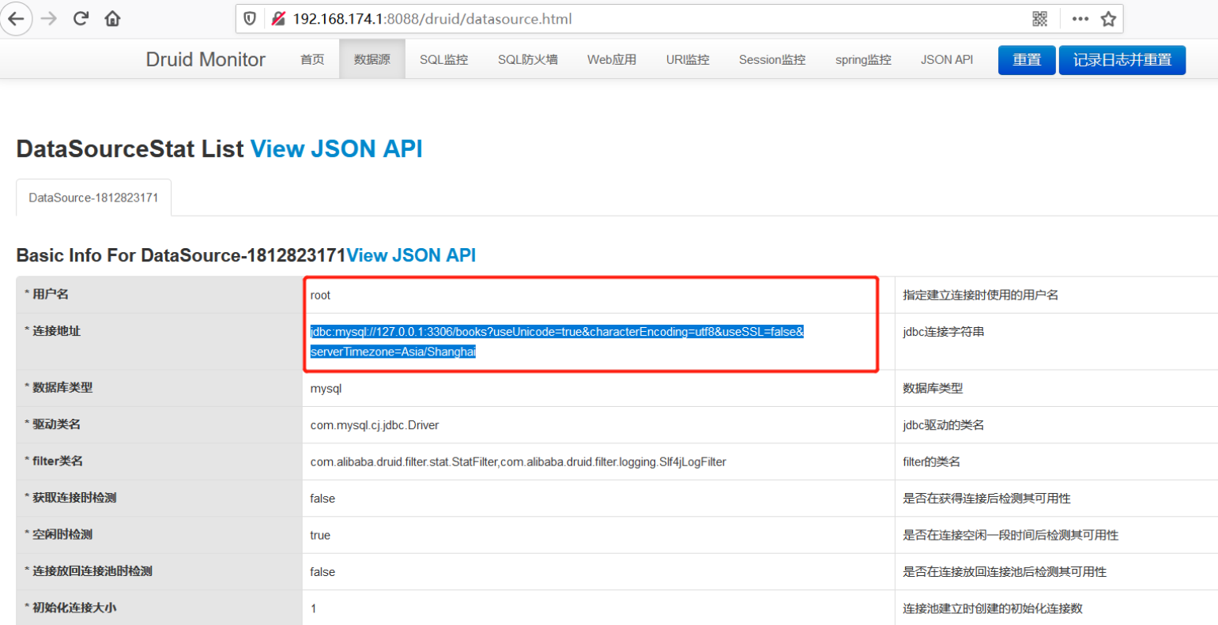Click the blue 重置 button
The width and height of the screenshot is (1218, 625).
point(1027,60)
